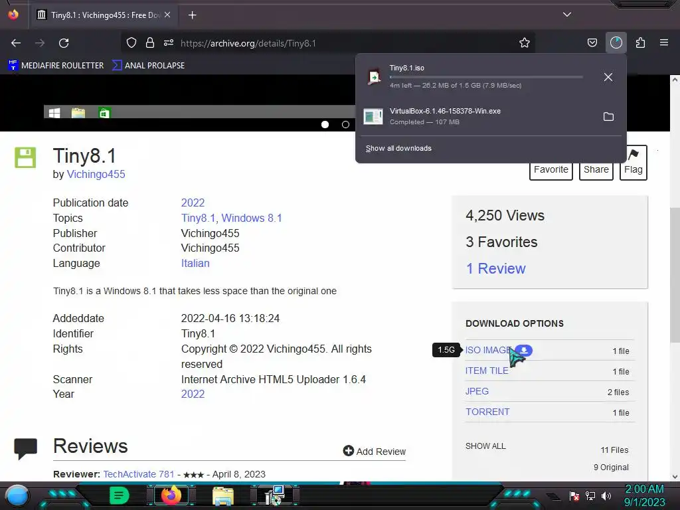Close the Tiny8.1 browser tab
680x510 pixels.
[x=167, y=15]
